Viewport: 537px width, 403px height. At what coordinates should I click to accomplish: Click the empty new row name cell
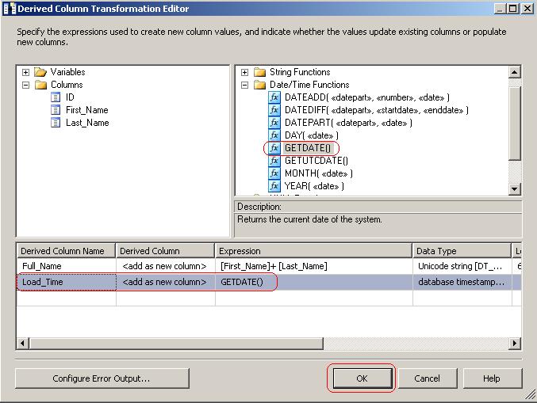tap(66, 298)
